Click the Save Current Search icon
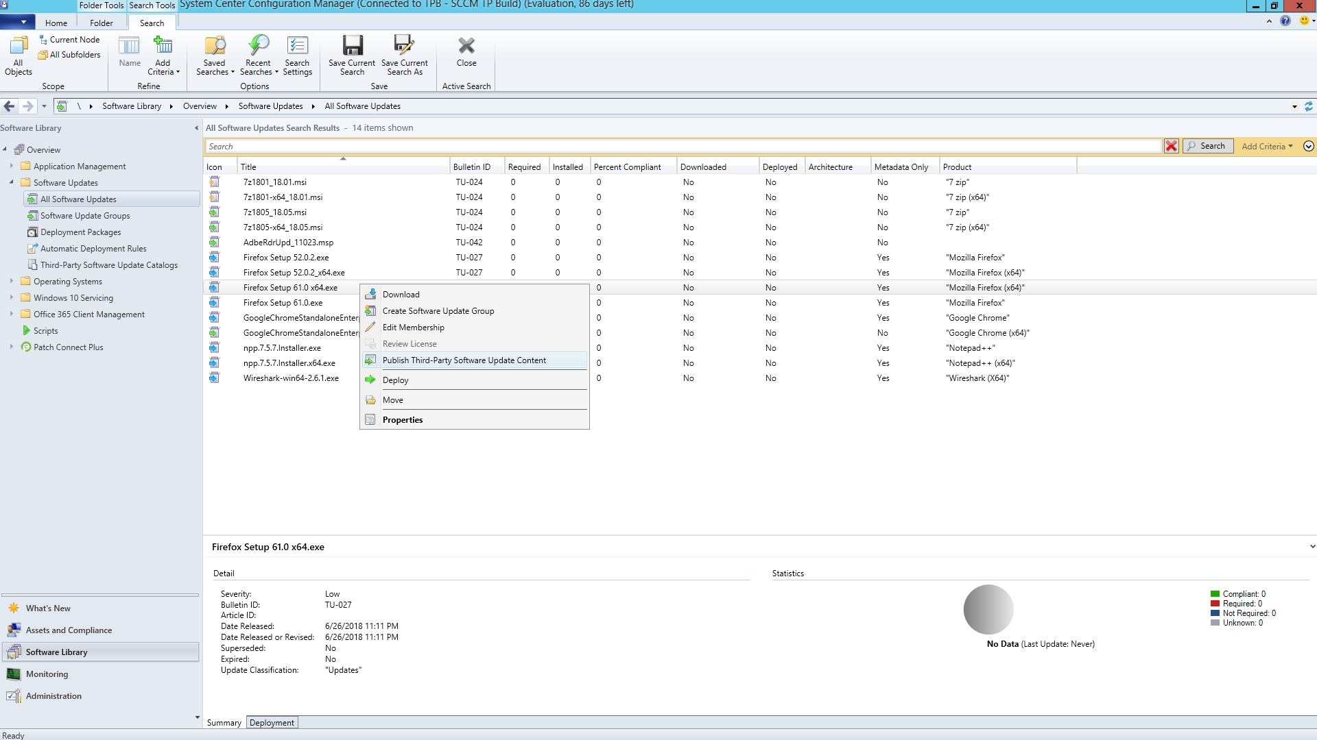Screen dimensions: 1317x740 (352, 47)
